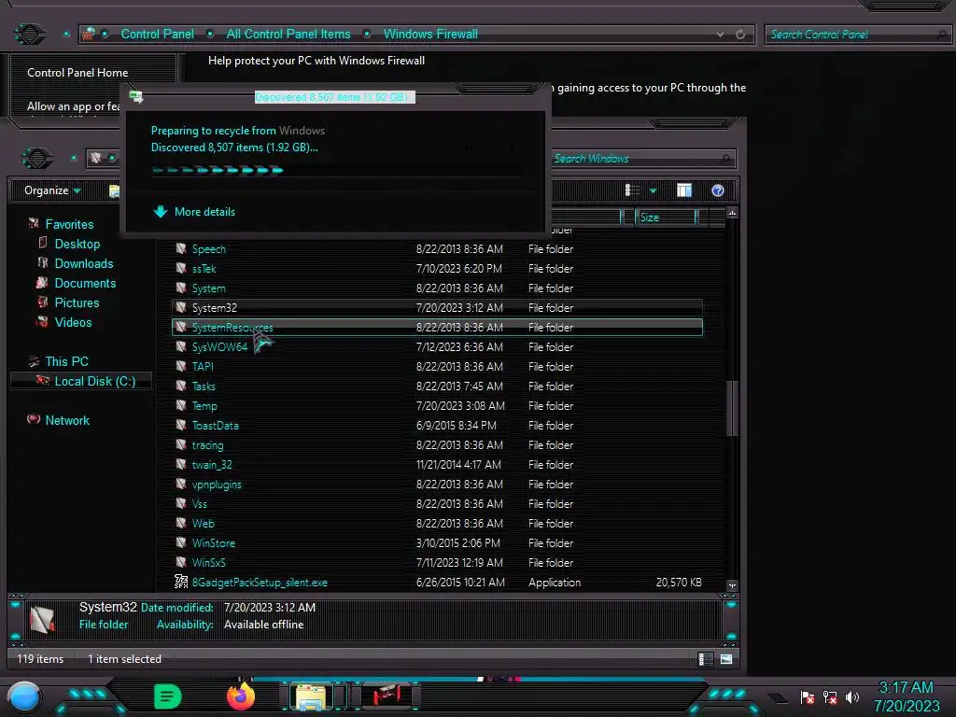Image resolution: width=956 pixels, height=717 pixels.
Task: Open Documents in navigation pane
Action: tap(85, 283)
